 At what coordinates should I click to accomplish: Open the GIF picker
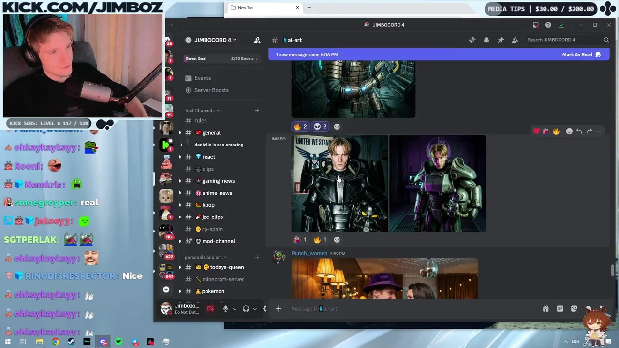(x=560, y=309)
